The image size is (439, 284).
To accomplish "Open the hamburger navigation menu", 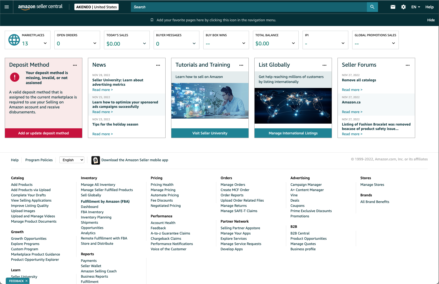I will coord(7,7).
